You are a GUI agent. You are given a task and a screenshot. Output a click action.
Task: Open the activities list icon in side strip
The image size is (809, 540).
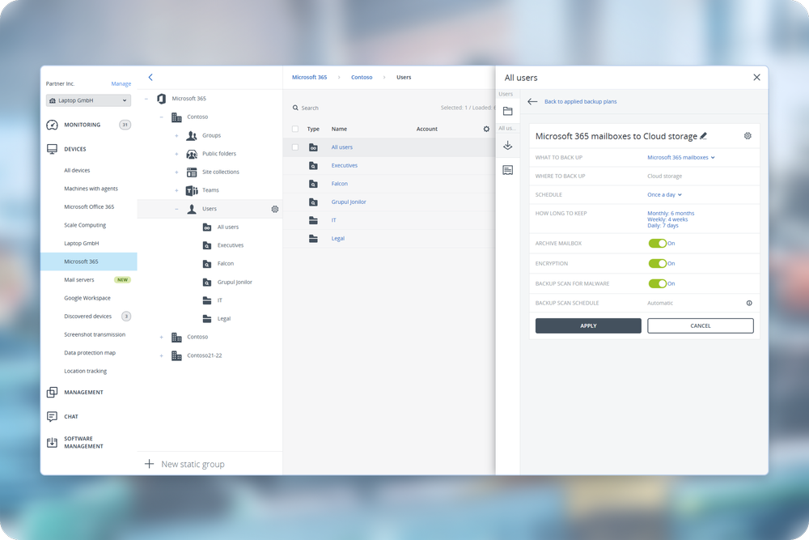[507, 170]
